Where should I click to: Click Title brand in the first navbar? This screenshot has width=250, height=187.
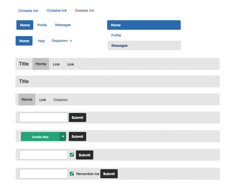(x=24, y=64)
